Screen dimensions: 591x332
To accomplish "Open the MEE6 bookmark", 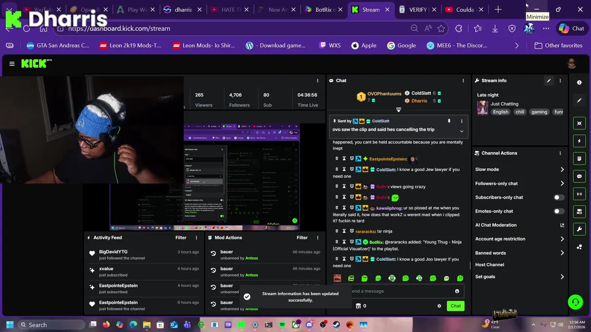I will [457, 46].
